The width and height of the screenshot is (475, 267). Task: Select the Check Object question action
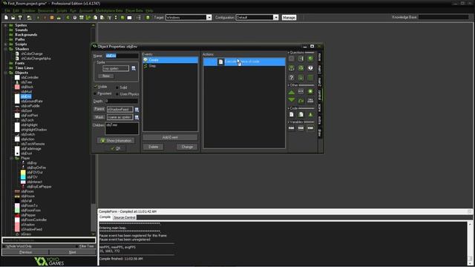click(x=310, y=59)
